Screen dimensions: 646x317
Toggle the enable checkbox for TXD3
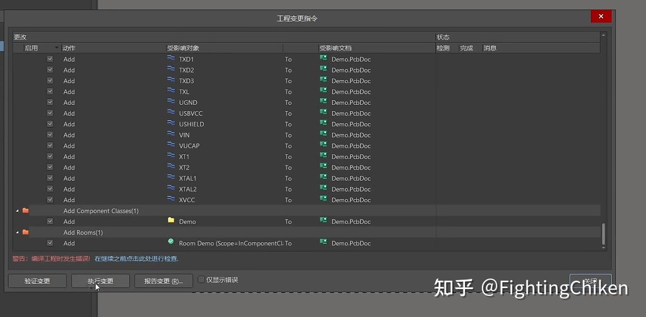(50, 81)
